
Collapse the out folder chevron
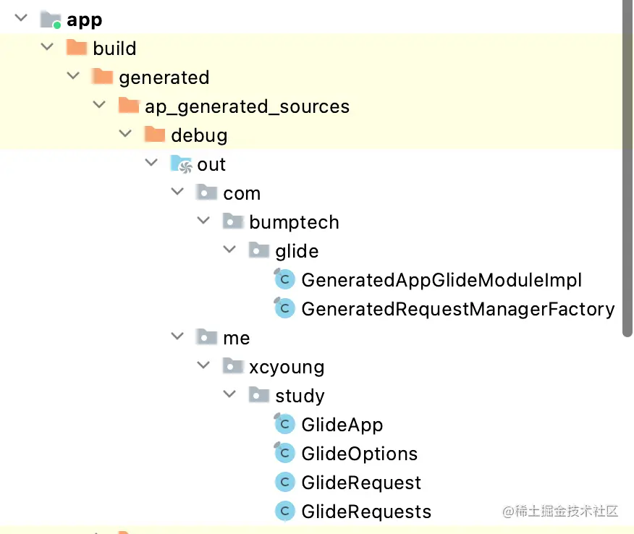151,163
